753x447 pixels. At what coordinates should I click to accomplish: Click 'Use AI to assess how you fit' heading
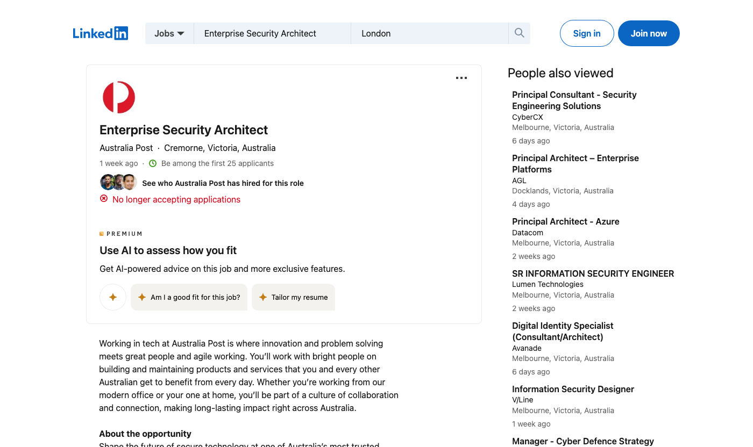tap(168, 250)
